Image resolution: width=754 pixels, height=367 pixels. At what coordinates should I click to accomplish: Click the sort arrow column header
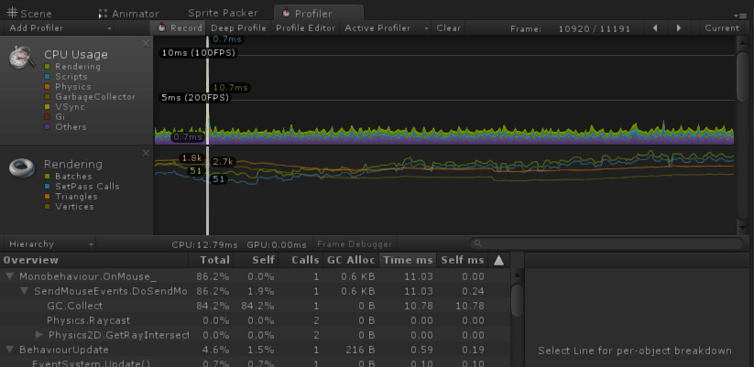[497, 261]
